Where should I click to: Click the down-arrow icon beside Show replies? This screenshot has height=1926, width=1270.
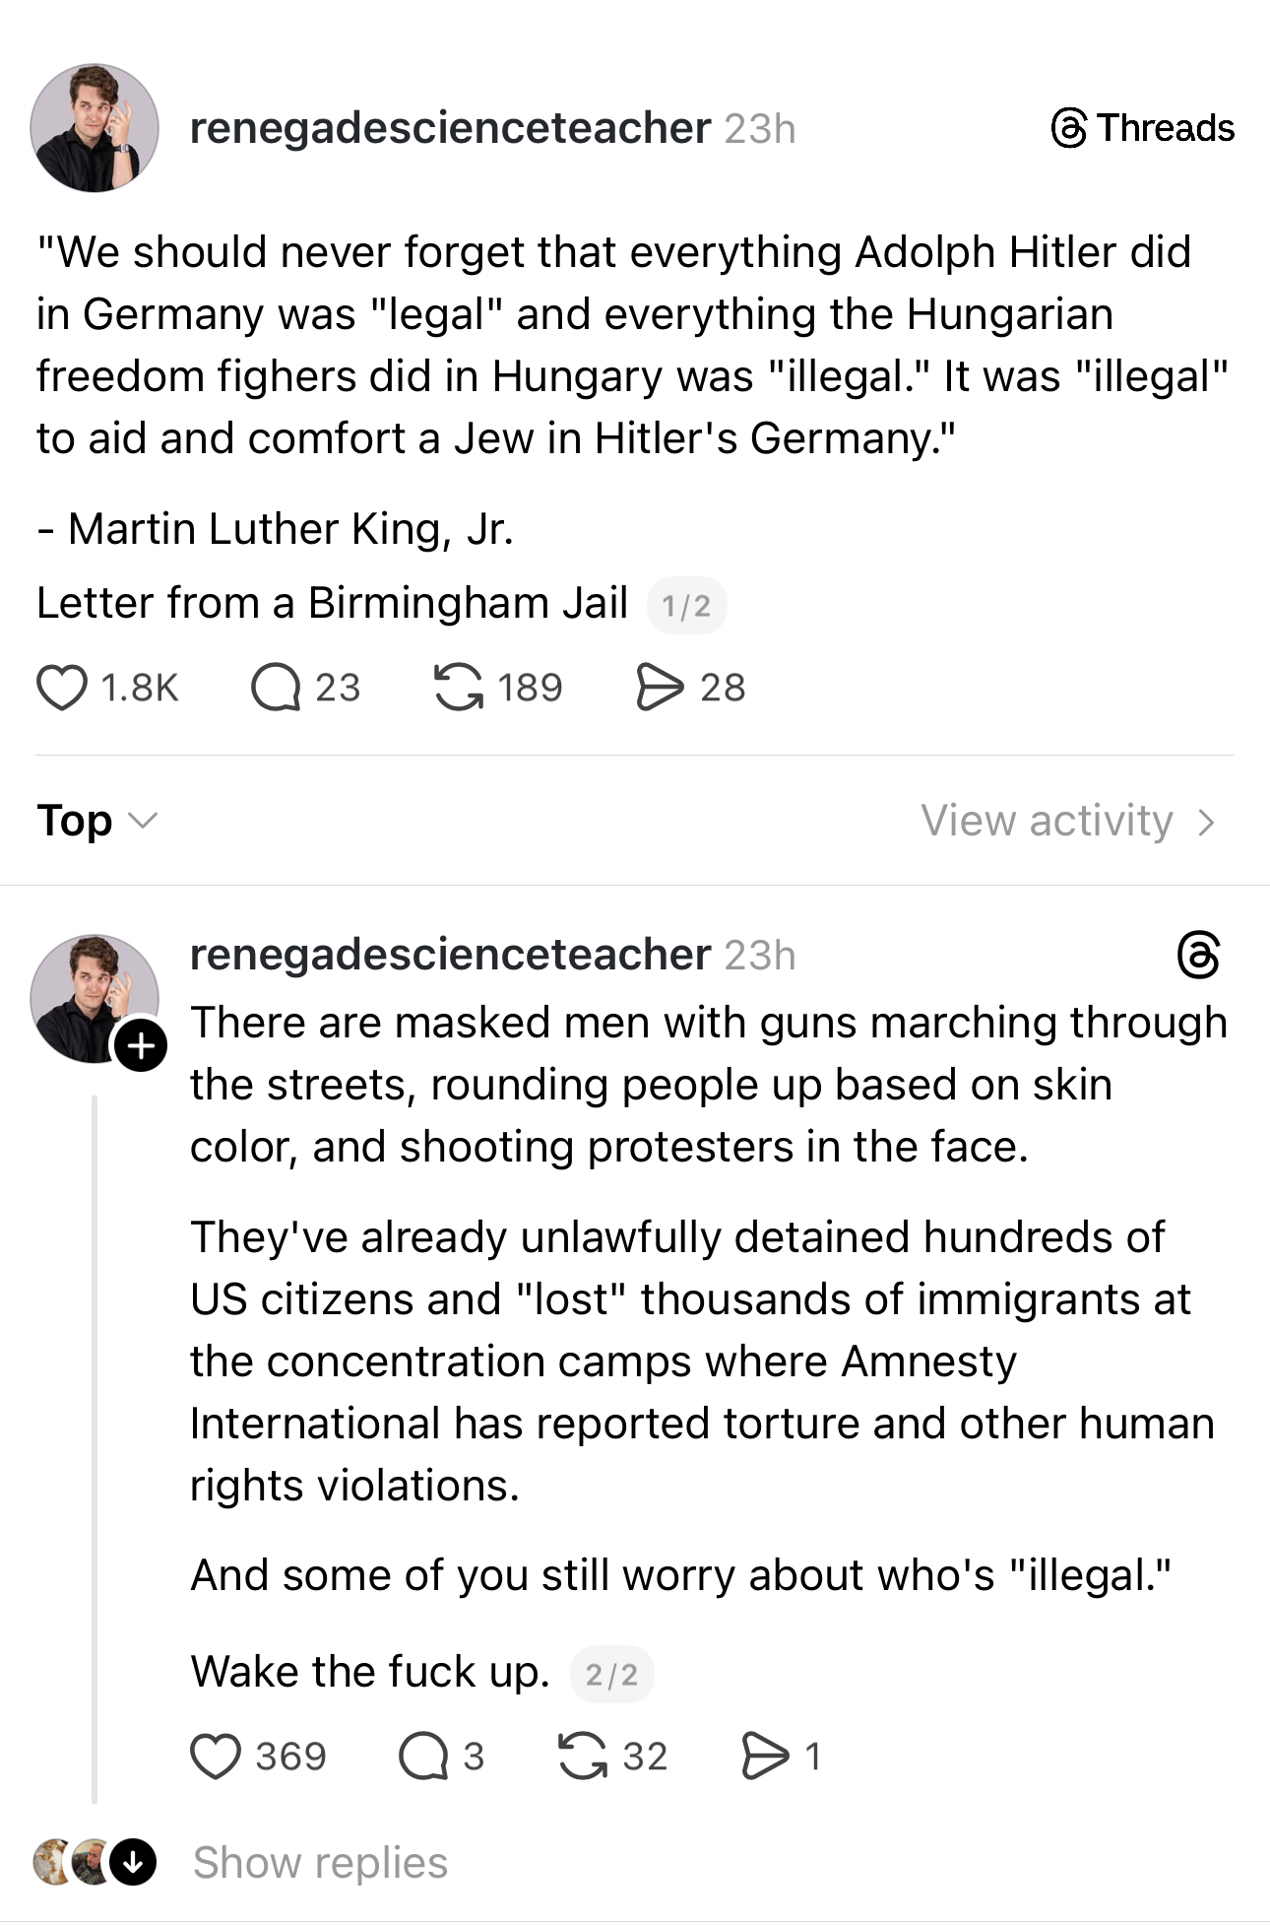pos(133,1863)
